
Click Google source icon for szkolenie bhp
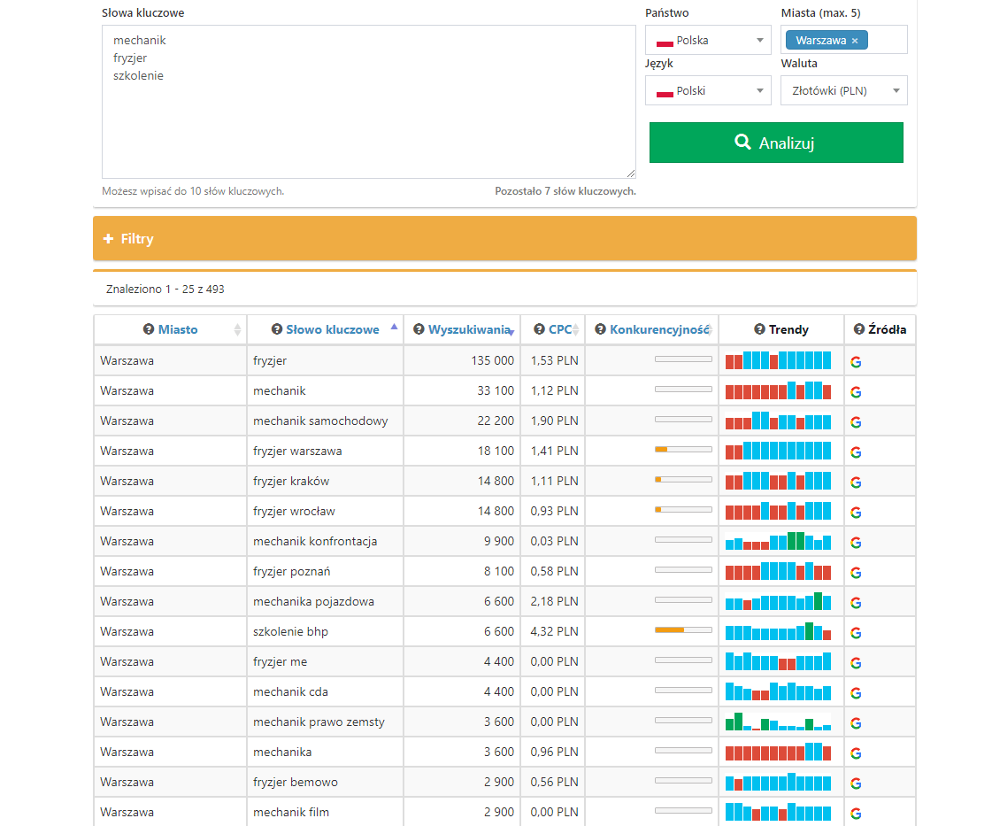point(856,632)
